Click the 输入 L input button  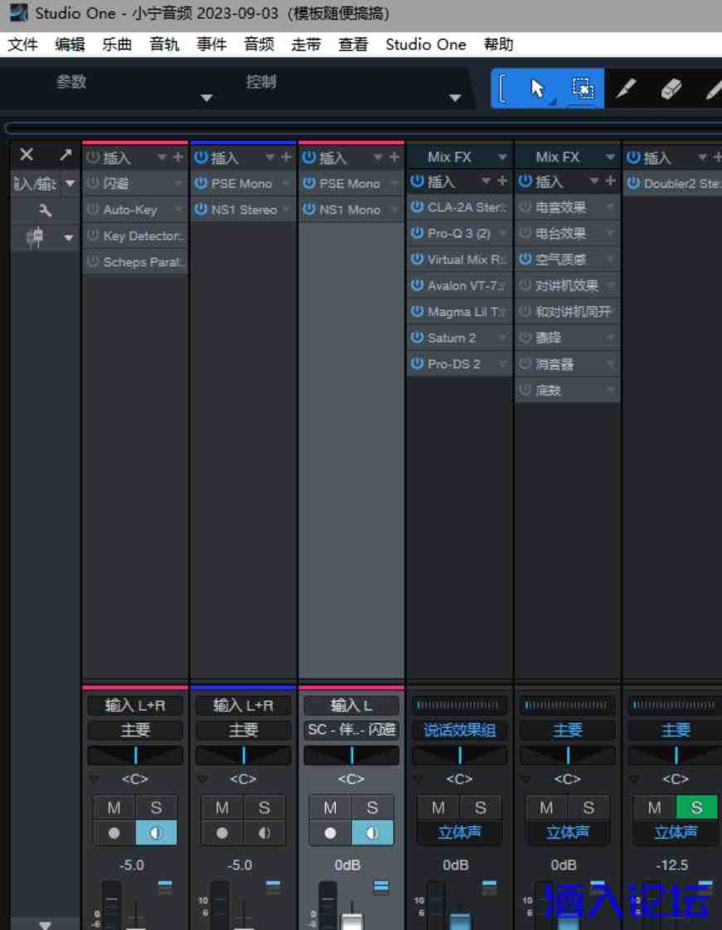(351, 705)
